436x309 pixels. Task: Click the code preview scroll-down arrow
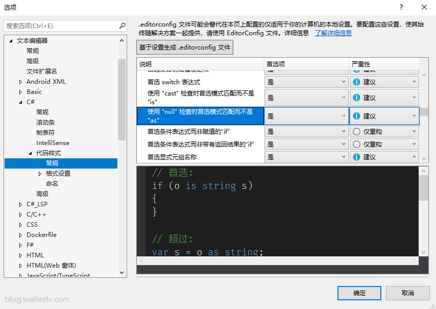click(423, 252)
